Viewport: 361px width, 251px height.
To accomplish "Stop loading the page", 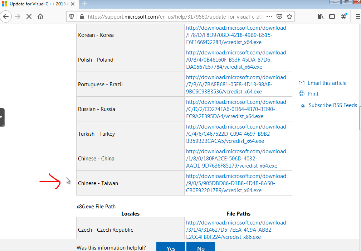I will (29, 16).
